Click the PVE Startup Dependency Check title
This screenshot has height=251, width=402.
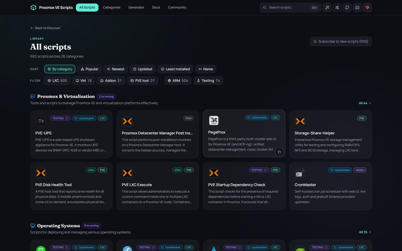(237, 185)
